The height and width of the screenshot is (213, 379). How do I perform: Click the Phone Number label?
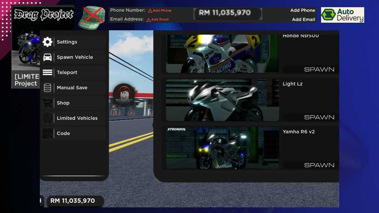128,10
